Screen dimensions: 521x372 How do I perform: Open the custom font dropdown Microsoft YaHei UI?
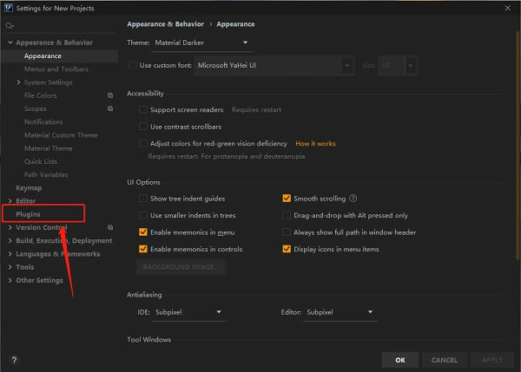coord(274,65)
